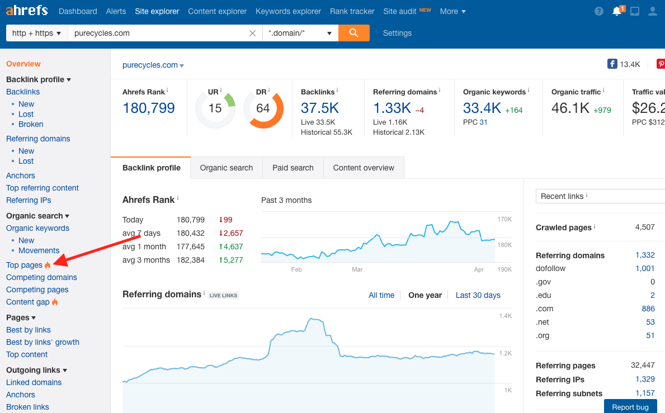Image resolution: width=665 pixels, height=413 pixels.
Task: Click the Pinterest shares icon
Action: (x=661, y=64)
